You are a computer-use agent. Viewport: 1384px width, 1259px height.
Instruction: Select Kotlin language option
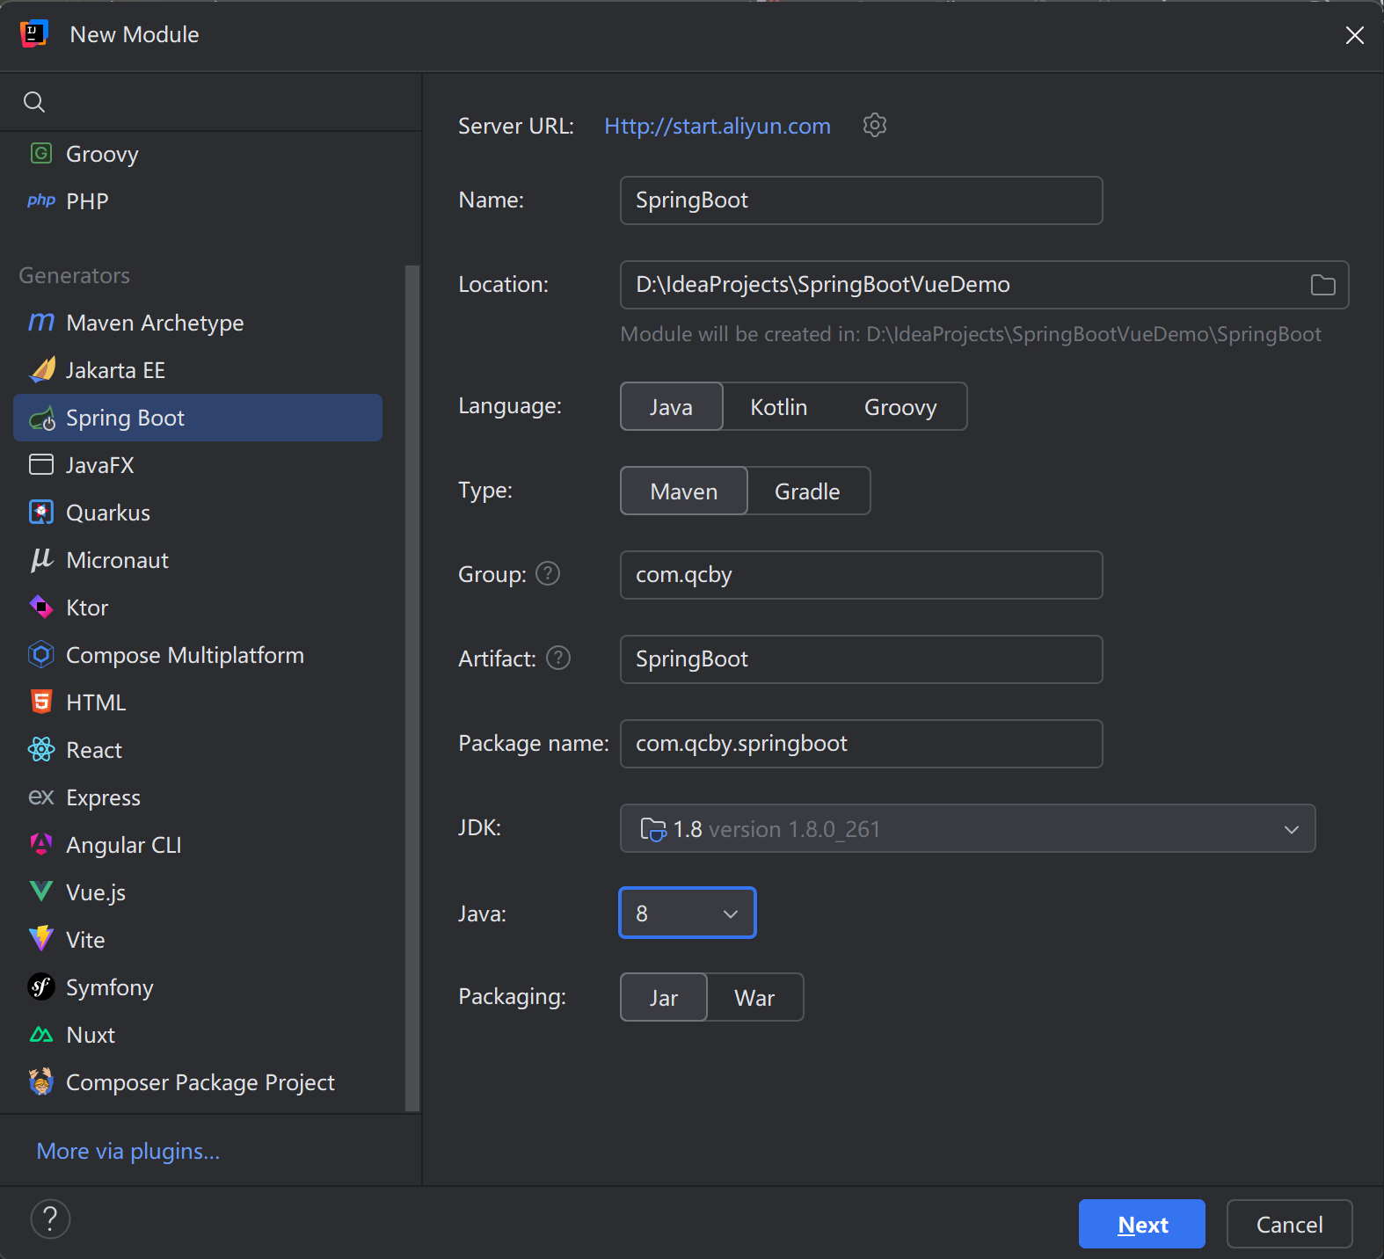(x=779, y=407)
